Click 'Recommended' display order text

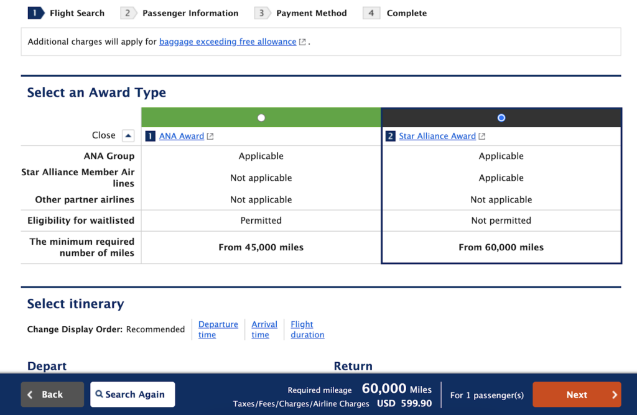155,329
